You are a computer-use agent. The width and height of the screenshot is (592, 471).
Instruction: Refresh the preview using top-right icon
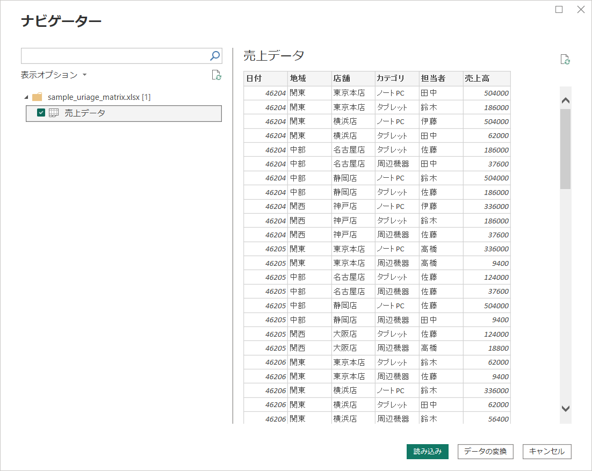(x=565, y=60)
